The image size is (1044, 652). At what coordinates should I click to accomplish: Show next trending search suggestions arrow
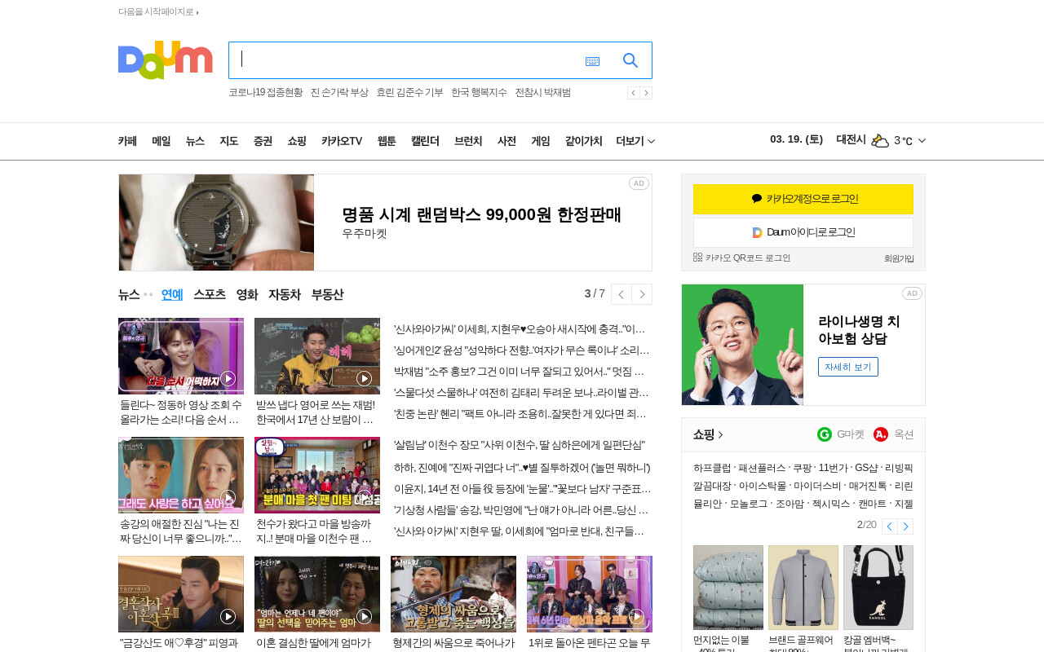(x=646, y=93)
